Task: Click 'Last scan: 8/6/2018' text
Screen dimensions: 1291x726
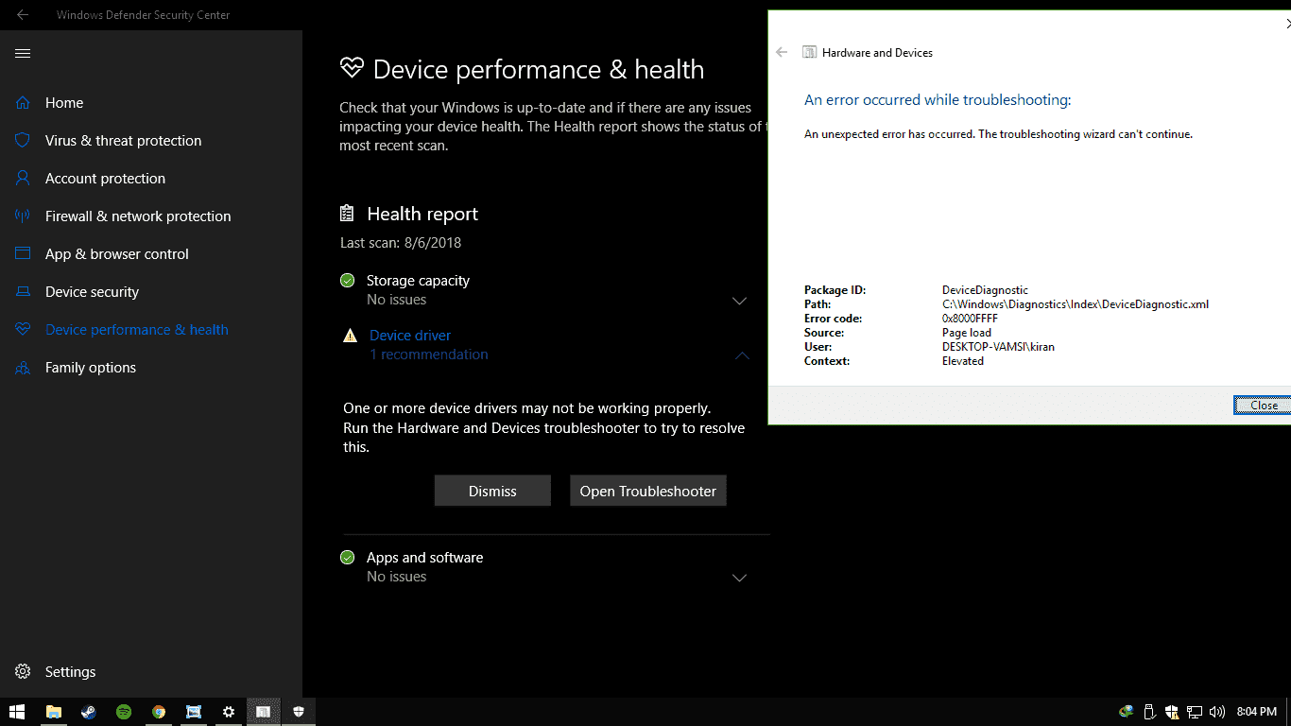Action: (401, 243)
